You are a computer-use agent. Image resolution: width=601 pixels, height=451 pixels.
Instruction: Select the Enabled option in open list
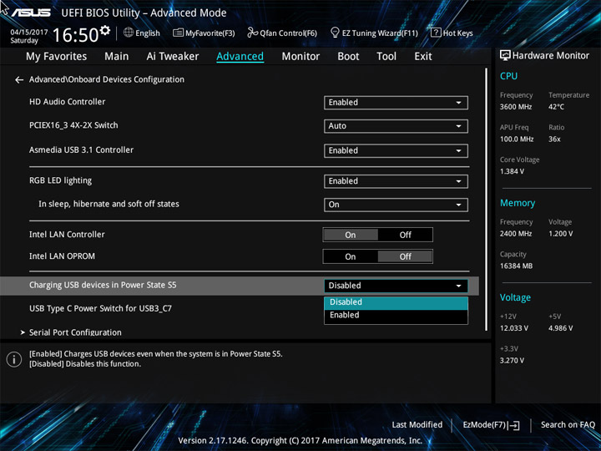(x=396, y=315)
